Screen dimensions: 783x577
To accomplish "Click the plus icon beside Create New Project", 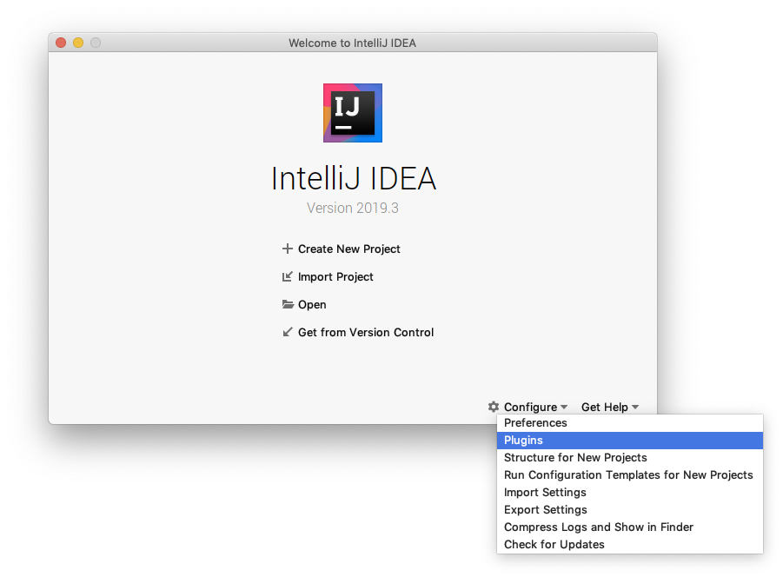I will click(x=287, y=249).
